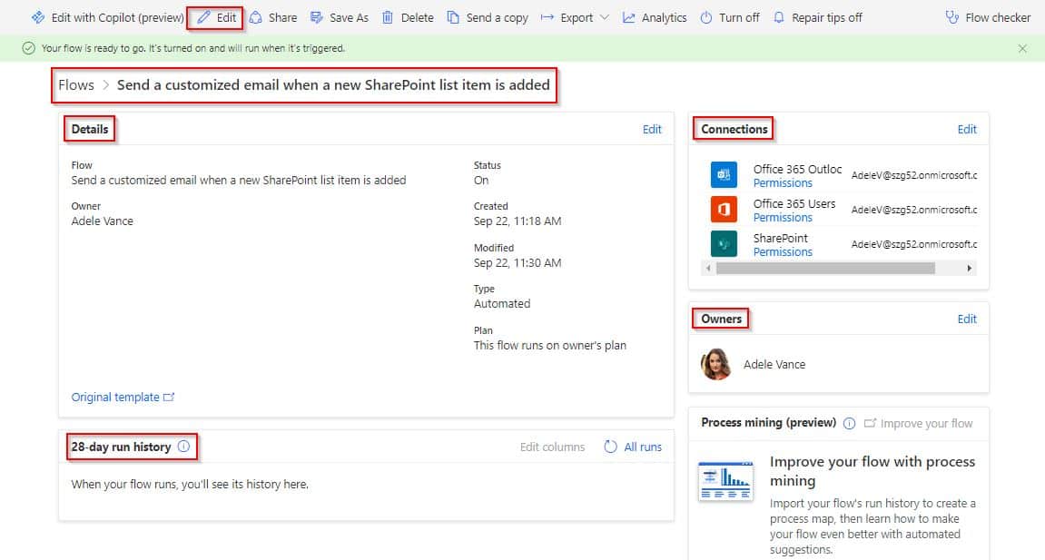Dismiss the flow ready notification banner
This screenshot has width=1045, height=560.
1021,48
